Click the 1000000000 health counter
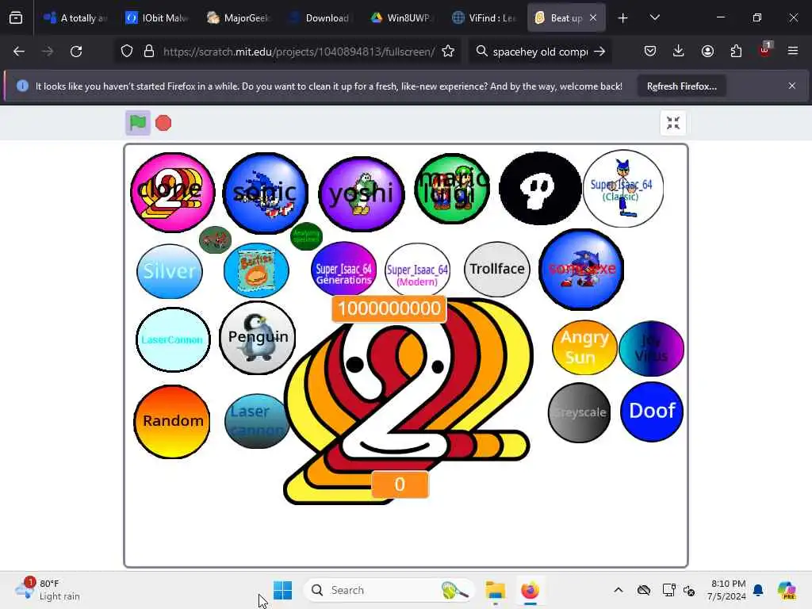 389,308
